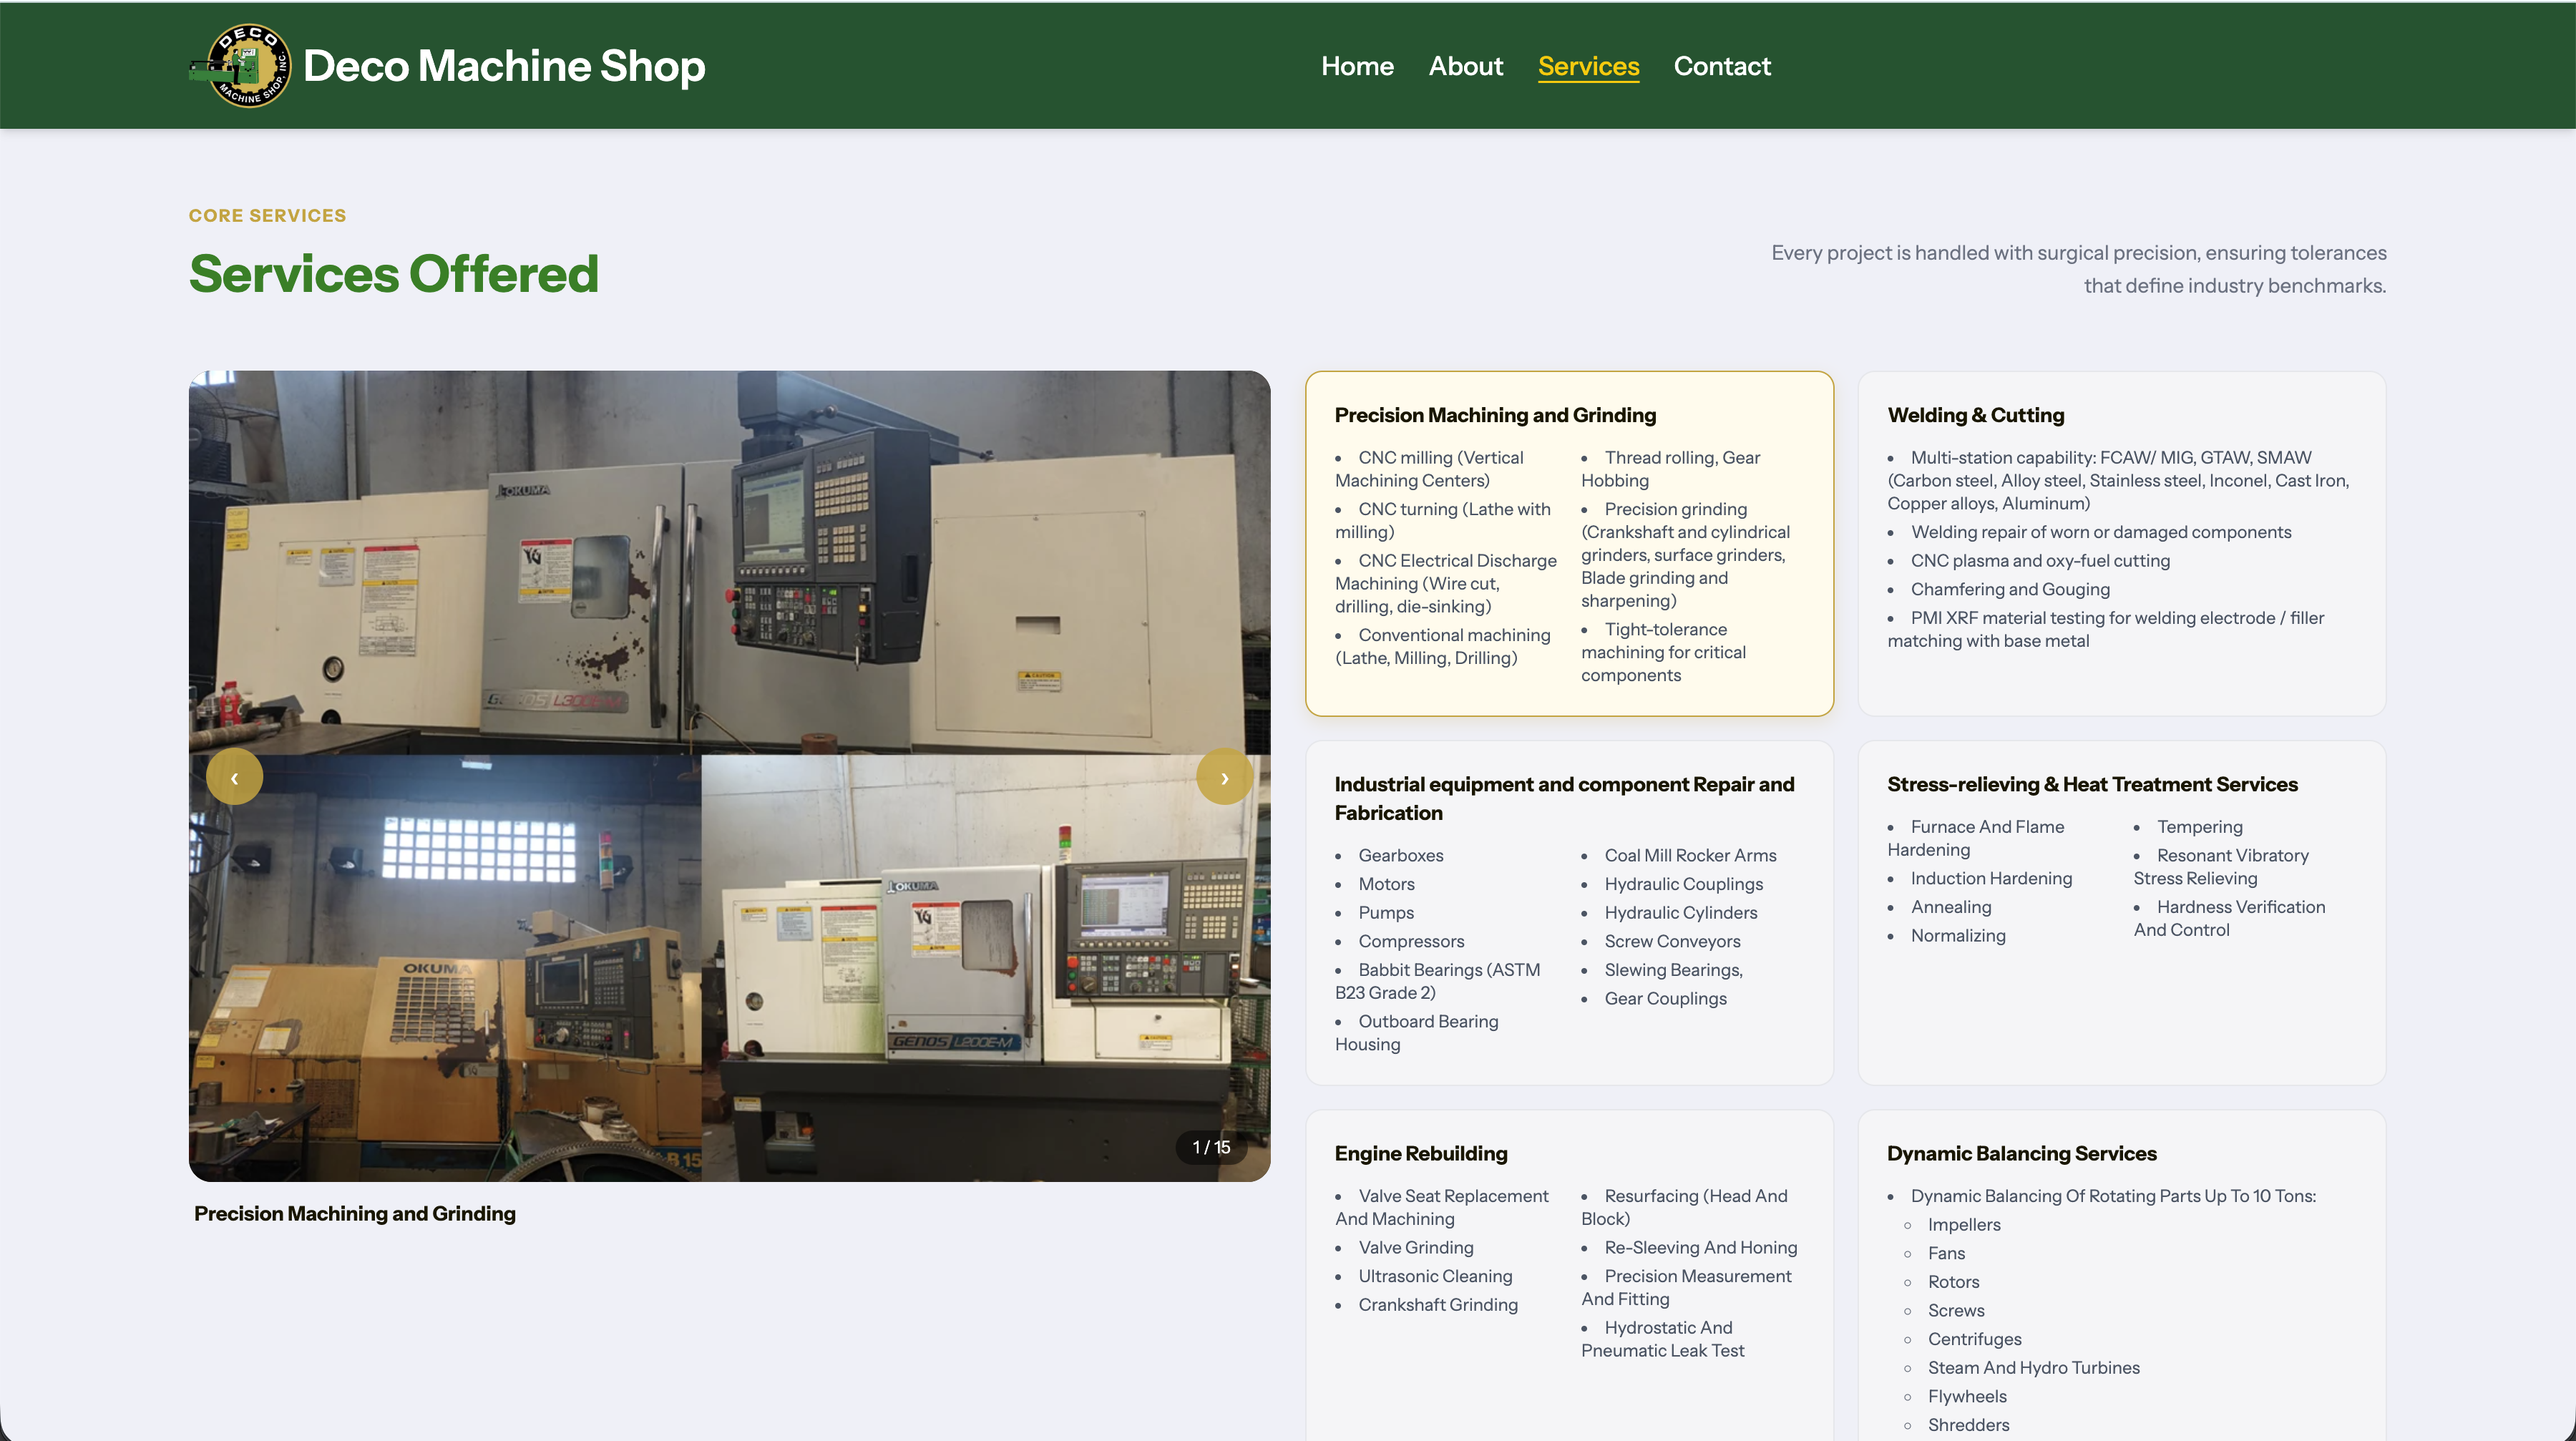The height and width of the screenshot is (1441, 2576).
Task: Click 'Gear Couplings' item
Action: coord(1665,998)
